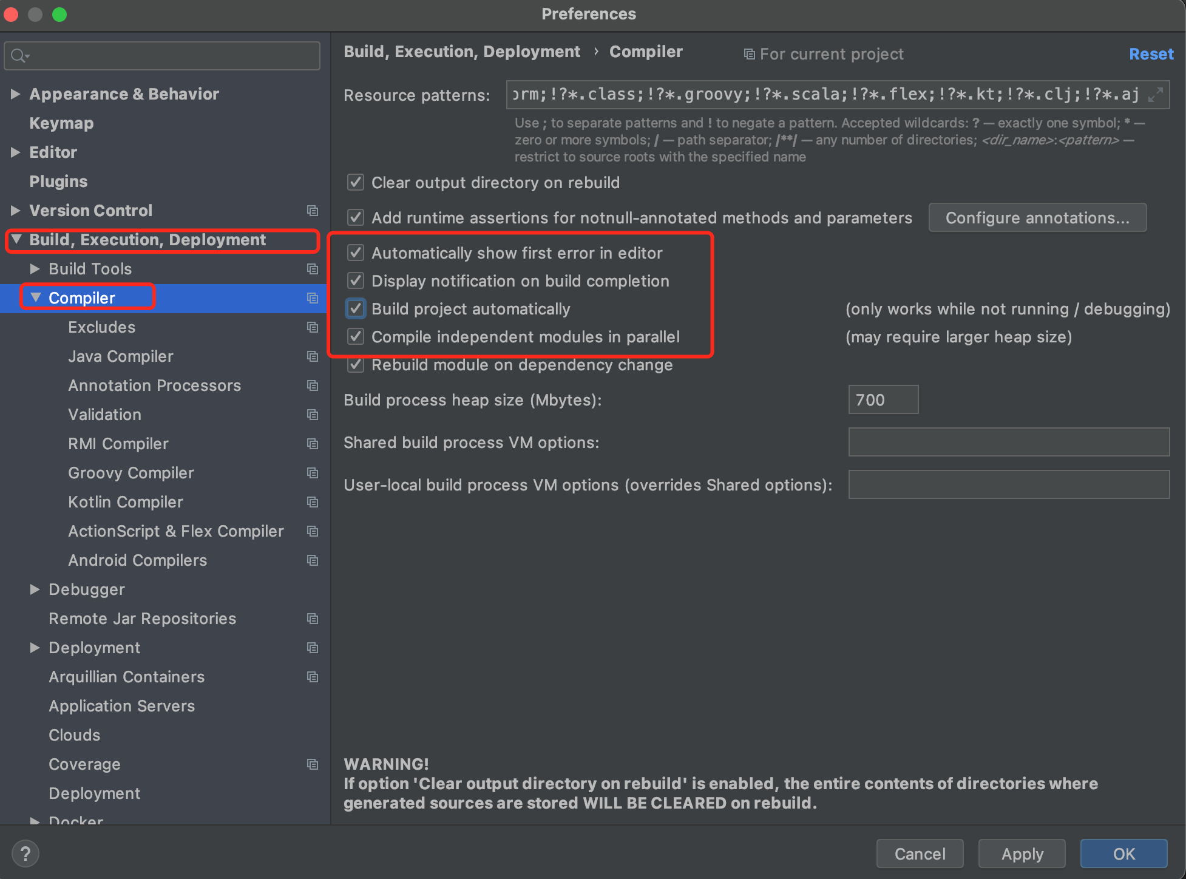Click project-level icon beside Coverage
Screen dimensions: 1186x879
point(313,764)
